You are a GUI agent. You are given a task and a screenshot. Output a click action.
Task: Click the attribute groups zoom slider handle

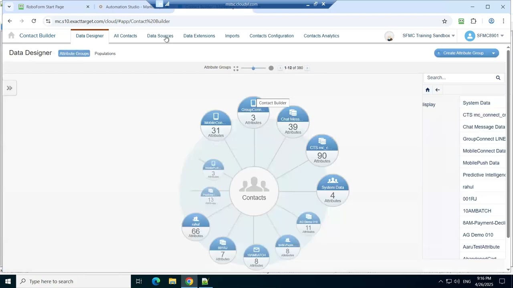(253, 68)
